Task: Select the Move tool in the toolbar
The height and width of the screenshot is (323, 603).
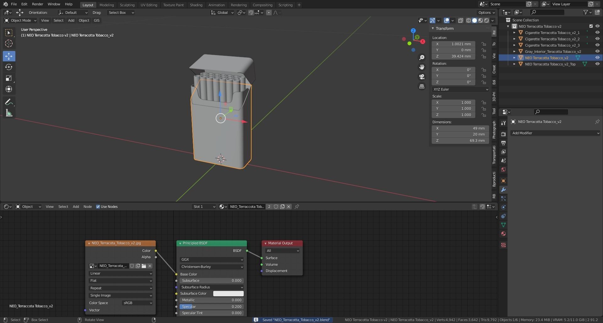Action: [9, 56]
